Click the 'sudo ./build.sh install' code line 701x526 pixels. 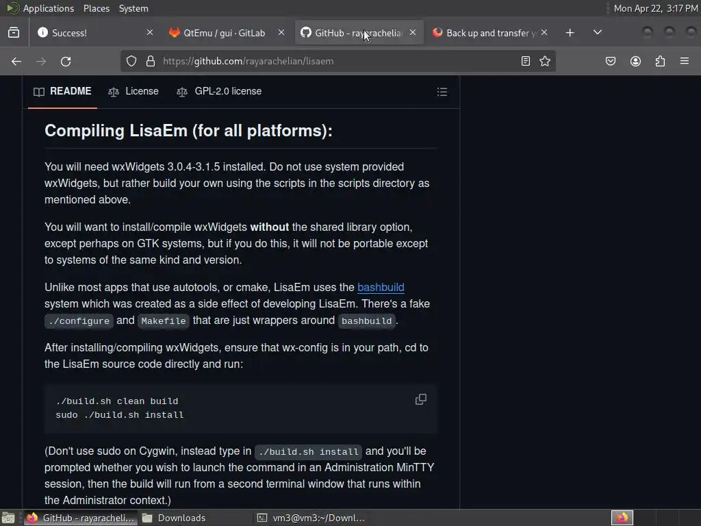(119, 415)
